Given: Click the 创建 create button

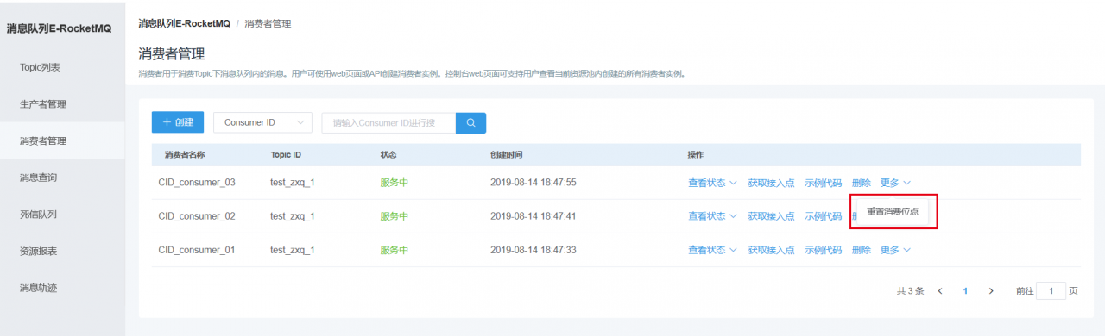Looking at the screenshot, I should click(178, 122).
